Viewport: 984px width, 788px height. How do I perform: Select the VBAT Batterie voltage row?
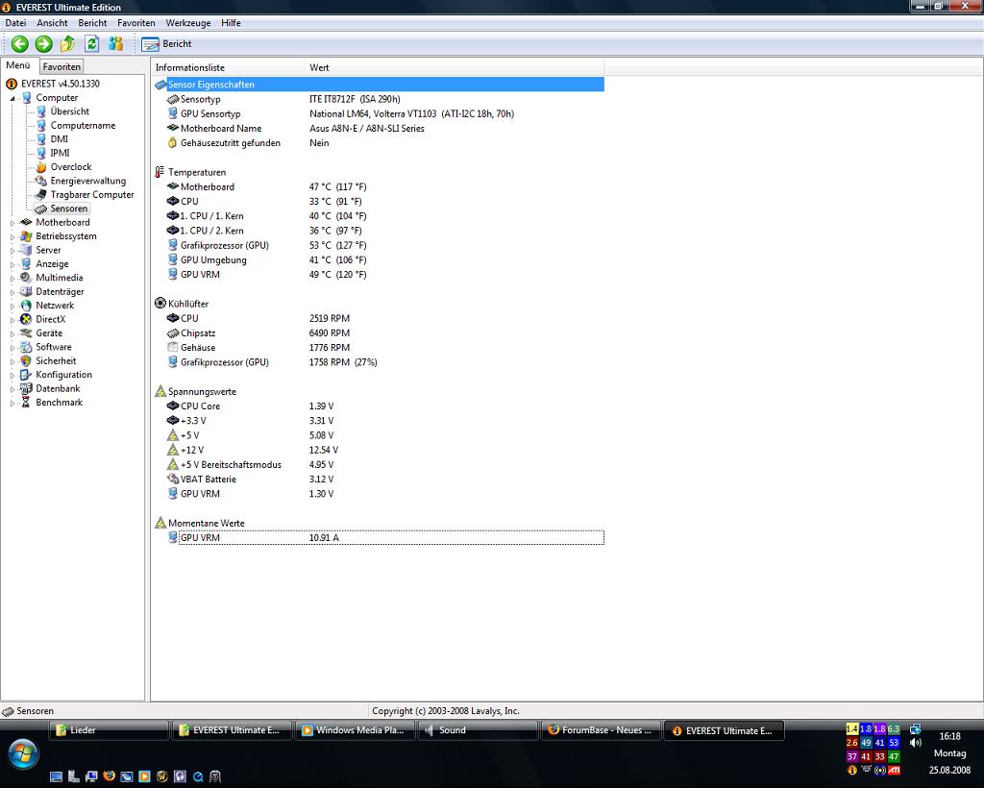coord(379,480)
